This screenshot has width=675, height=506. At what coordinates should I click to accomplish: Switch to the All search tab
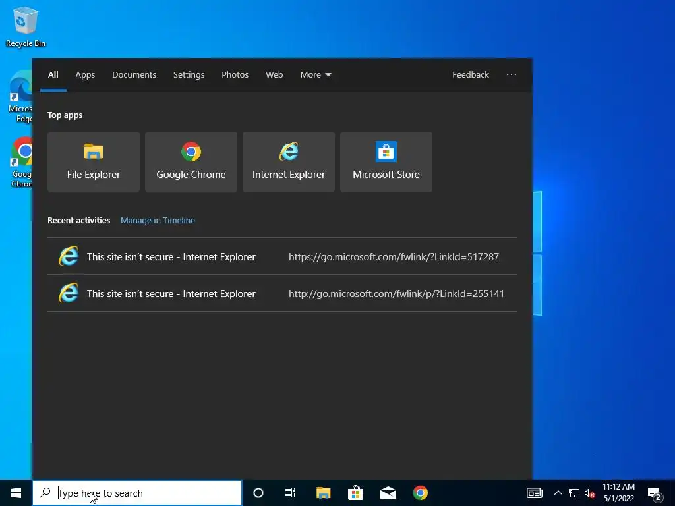coord(53,75)
